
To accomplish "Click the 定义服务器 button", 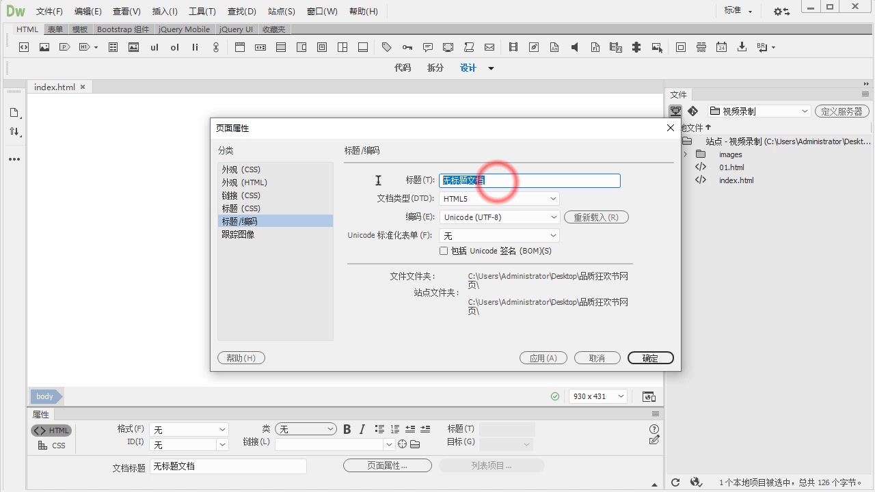I will 842,111.
